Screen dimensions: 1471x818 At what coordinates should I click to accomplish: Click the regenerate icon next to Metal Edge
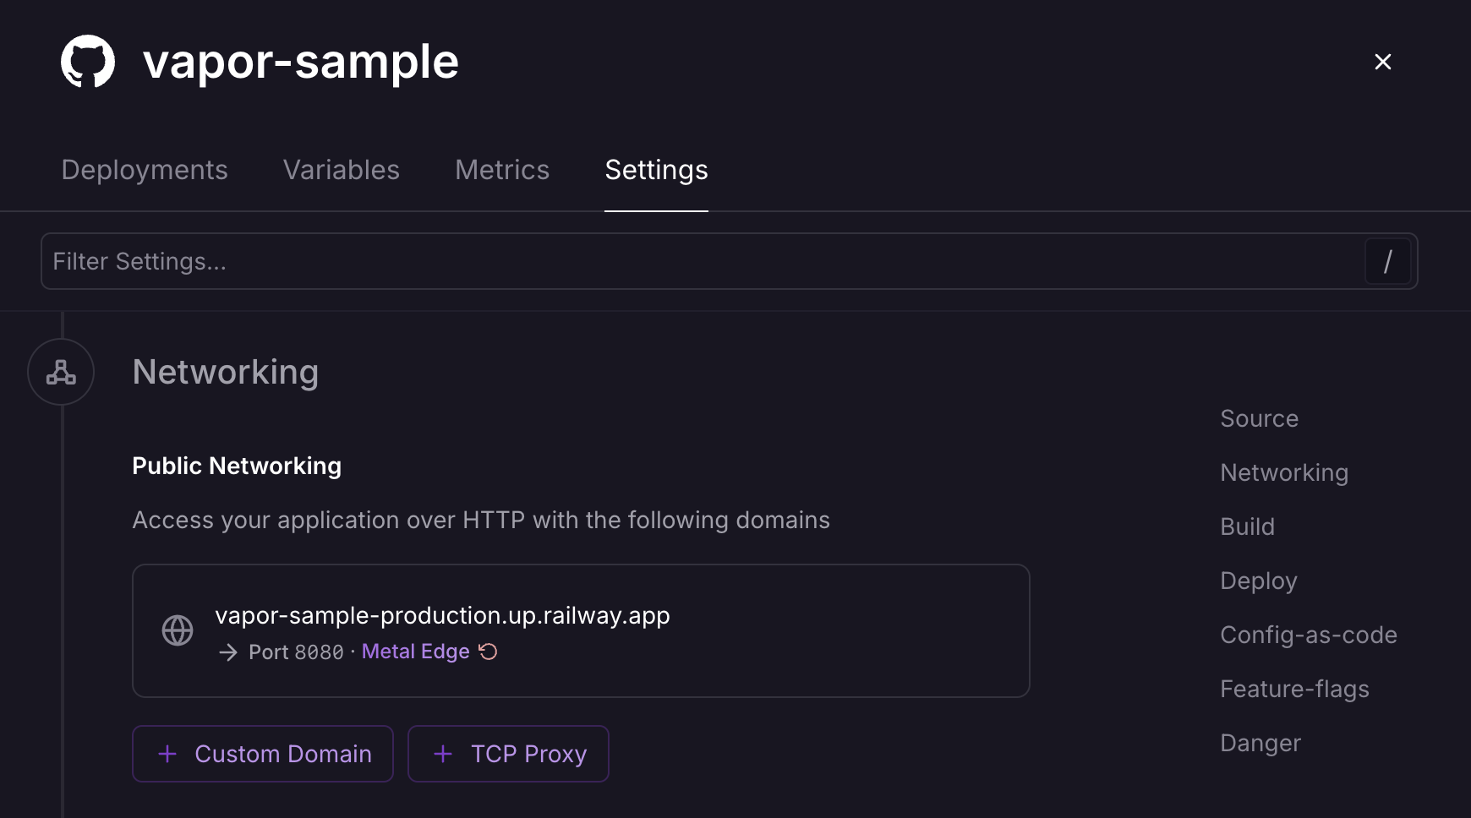pyautogui.click(x=489, y=652)
